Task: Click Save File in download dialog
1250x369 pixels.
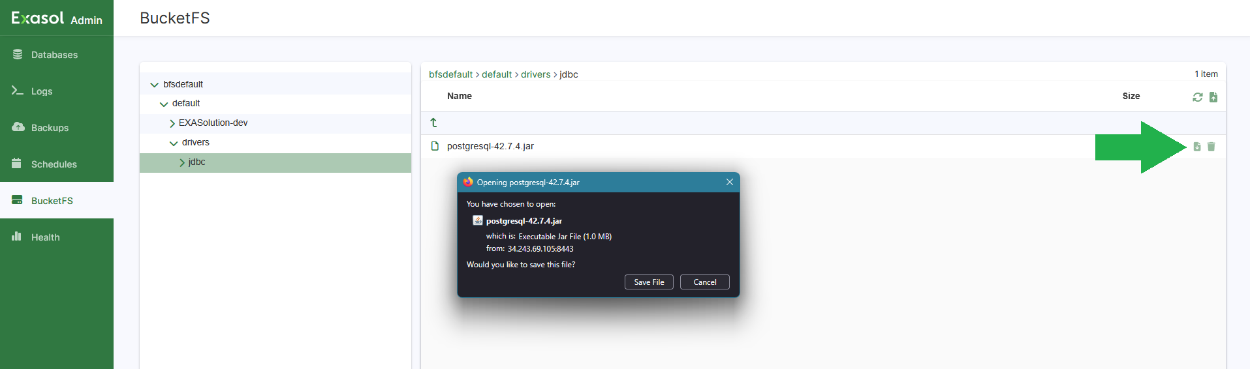Action: 649,282
